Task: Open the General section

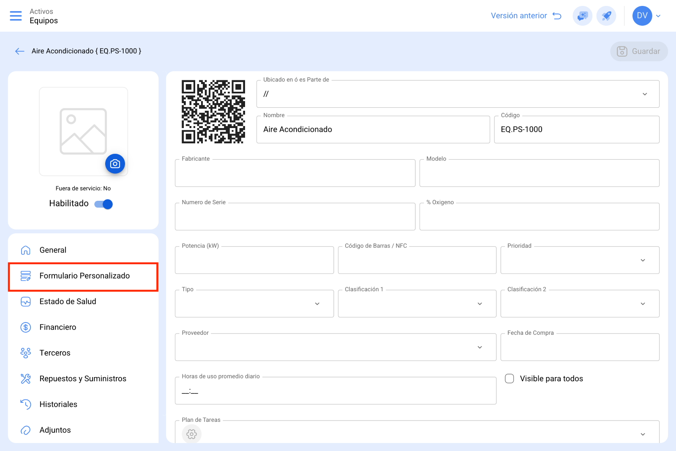Action: click(x=83, y=250)
